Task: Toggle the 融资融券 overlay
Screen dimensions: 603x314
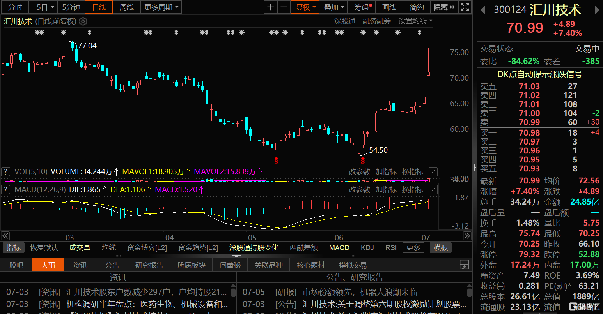Action: pyautogui.click(x=377, y=21)
